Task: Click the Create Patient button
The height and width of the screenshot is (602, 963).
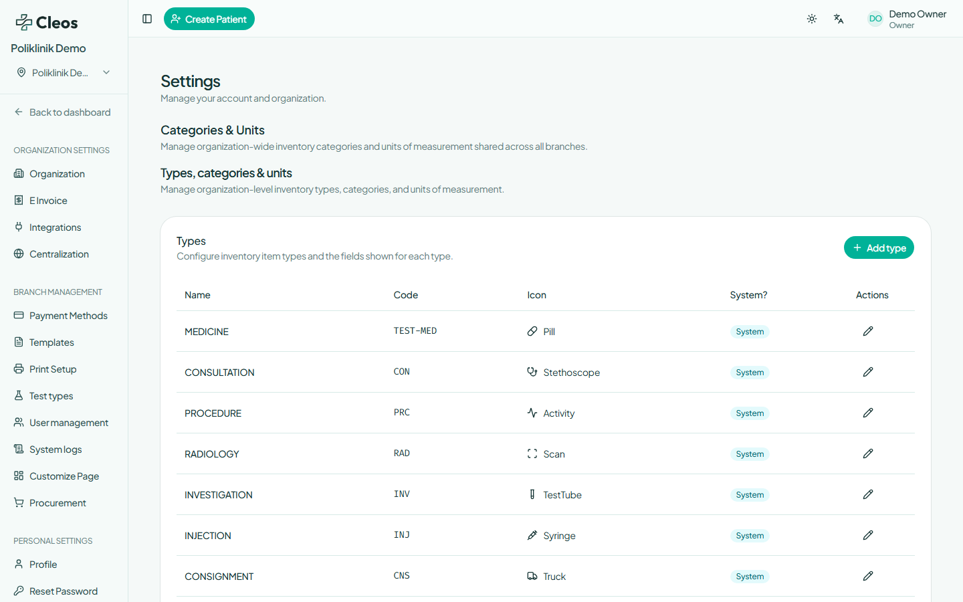Action: [209, 19]
